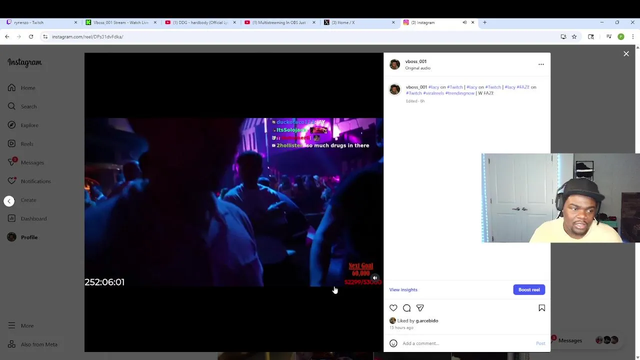The height and width of the screenshot is (360, 640).
Task: Open a new browser tab
Action: pyautogui.click(x=484, y=22)
